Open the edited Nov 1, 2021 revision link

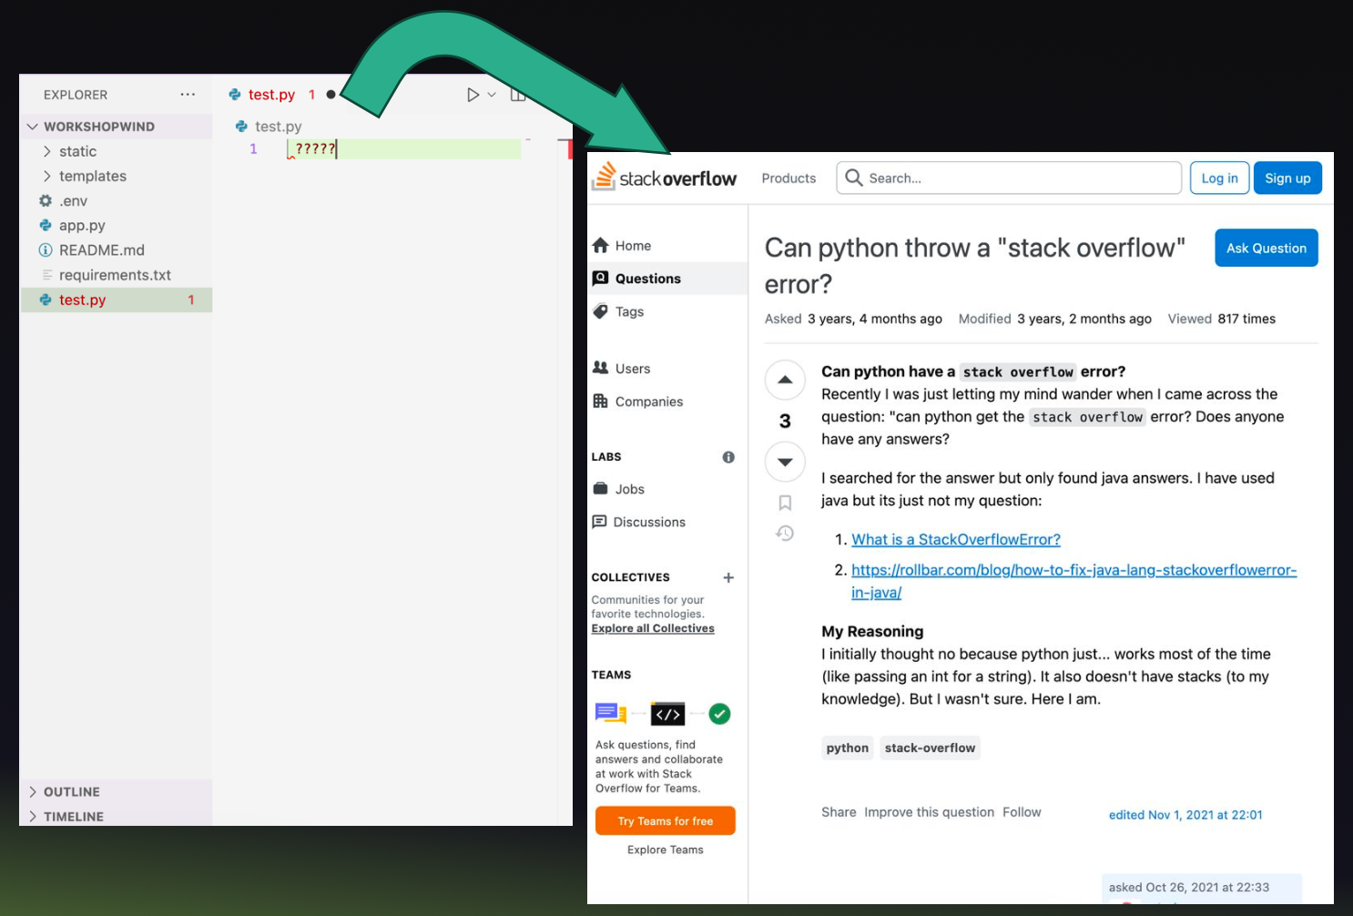coord(1185,815)
